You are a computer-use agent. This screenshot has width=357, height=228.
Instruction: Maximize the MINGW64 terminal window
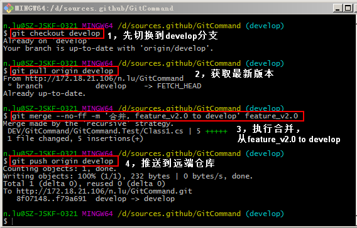[348, 8]
